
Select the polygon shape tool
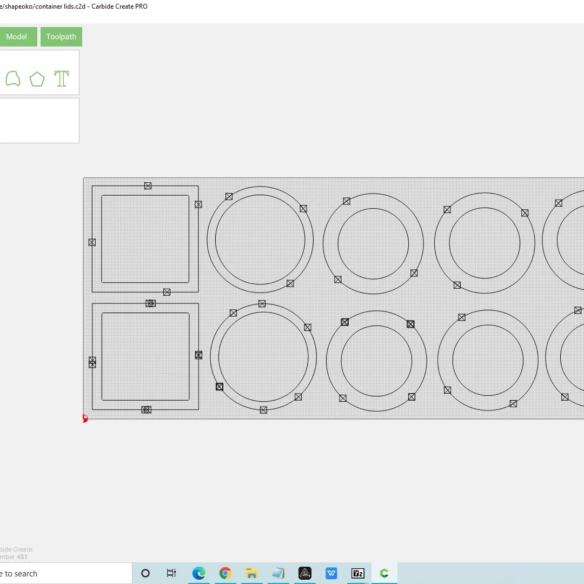pos(37,79)
